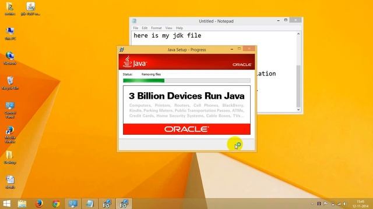Click the Java Setup title bar icon

coord(122,49)
